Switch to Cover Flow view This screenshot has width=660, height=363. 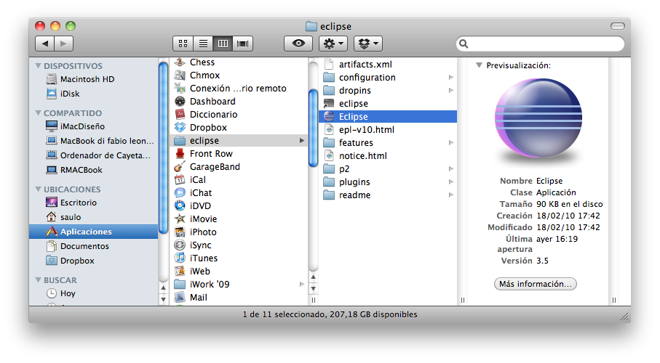click(242, 44)
